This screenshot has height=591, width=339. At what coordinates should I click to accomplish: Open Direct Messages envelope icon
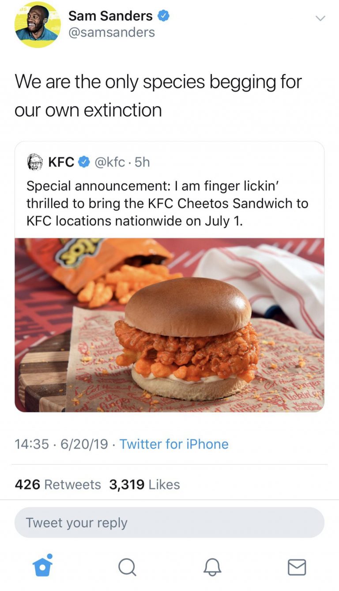click(x=297, y=567)
